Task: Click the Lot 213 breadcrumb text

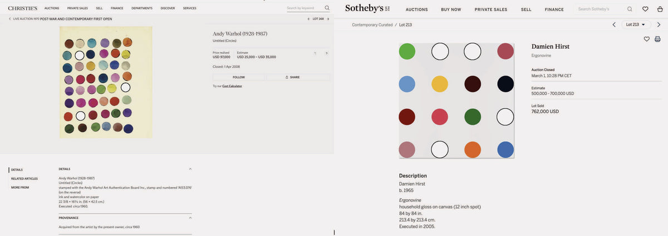Action: 405,25
